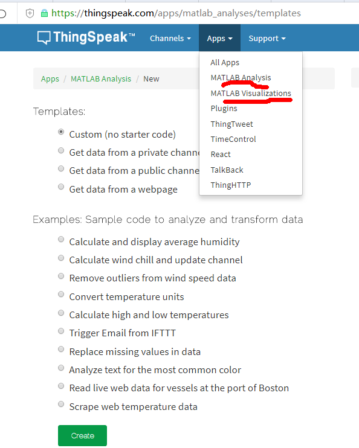Screen dimensions: 359x448
Task: Click the green padlock security icon
Action: coord(44,13)
